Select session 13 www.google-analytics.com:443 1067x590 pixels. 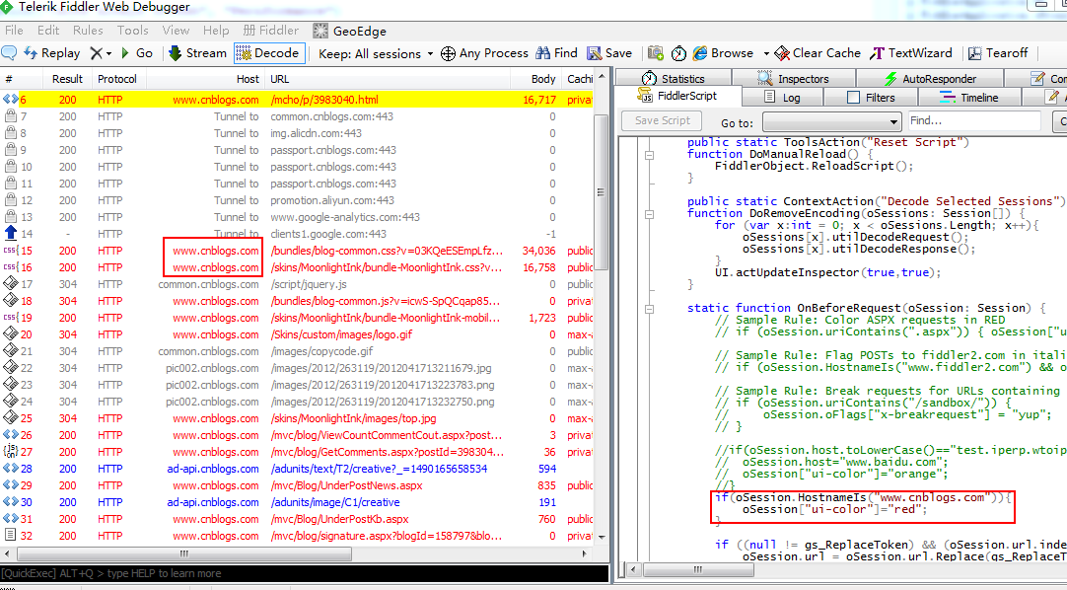pos(297,217)
